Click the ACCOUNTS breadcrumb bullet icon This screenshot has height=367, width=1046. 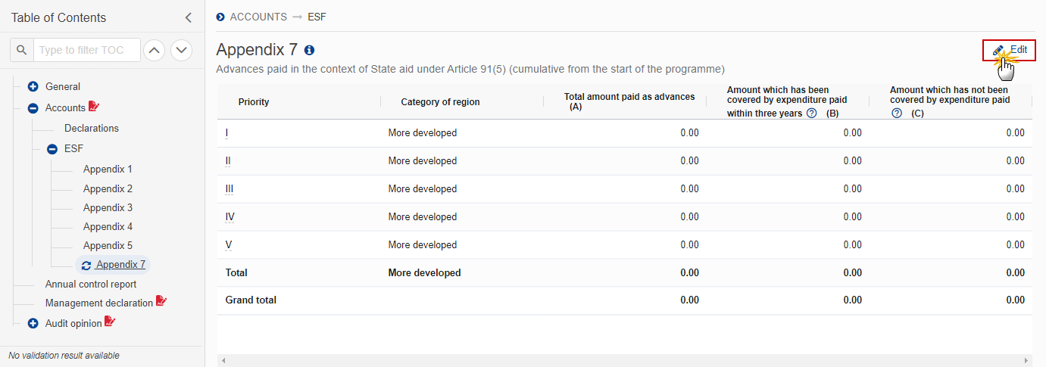point(220,17)
